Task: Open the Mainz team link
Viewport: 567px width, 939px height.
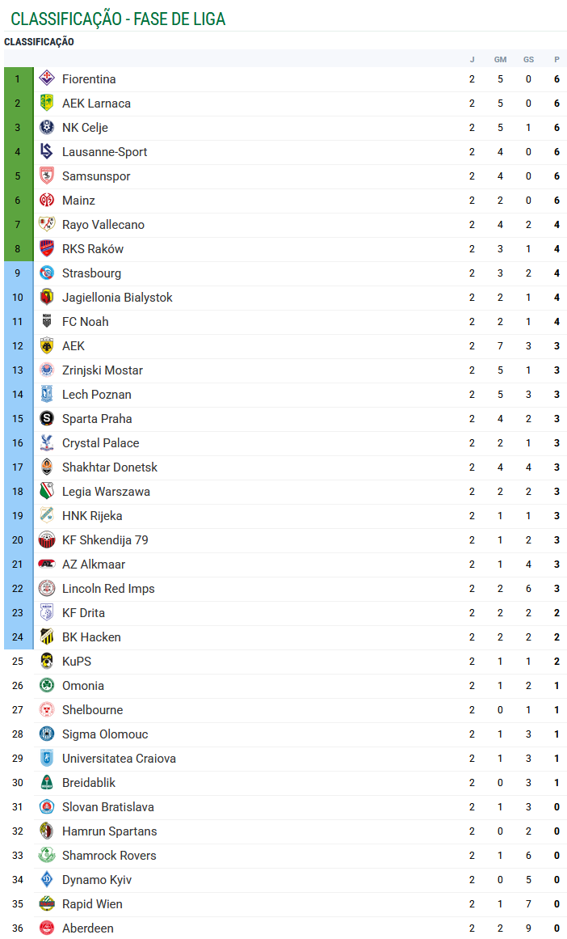Action: (78, 201)
